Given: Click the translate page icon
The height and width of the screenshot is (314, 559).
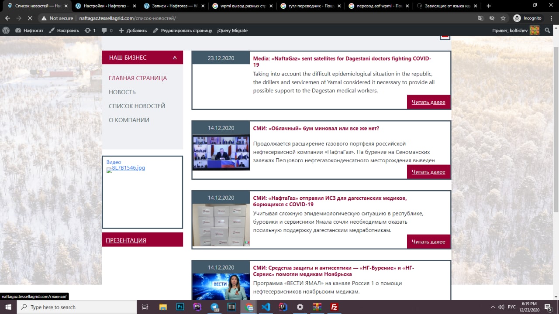Looking at the screenshot, I should pos(481,18).
